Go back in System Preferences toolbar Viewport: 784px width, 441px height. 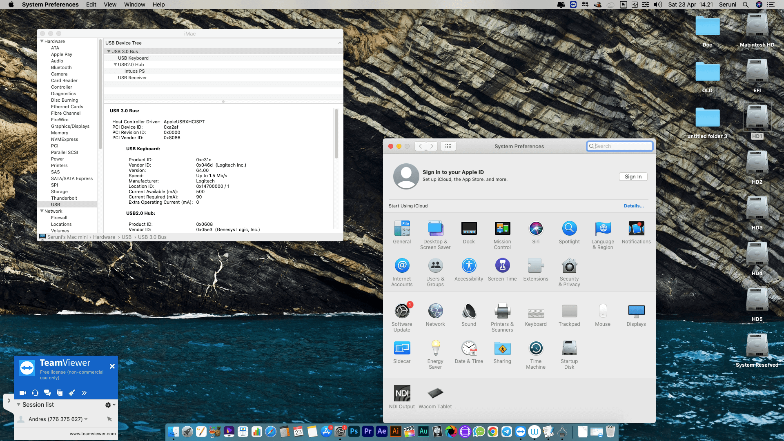pos(420,146)
